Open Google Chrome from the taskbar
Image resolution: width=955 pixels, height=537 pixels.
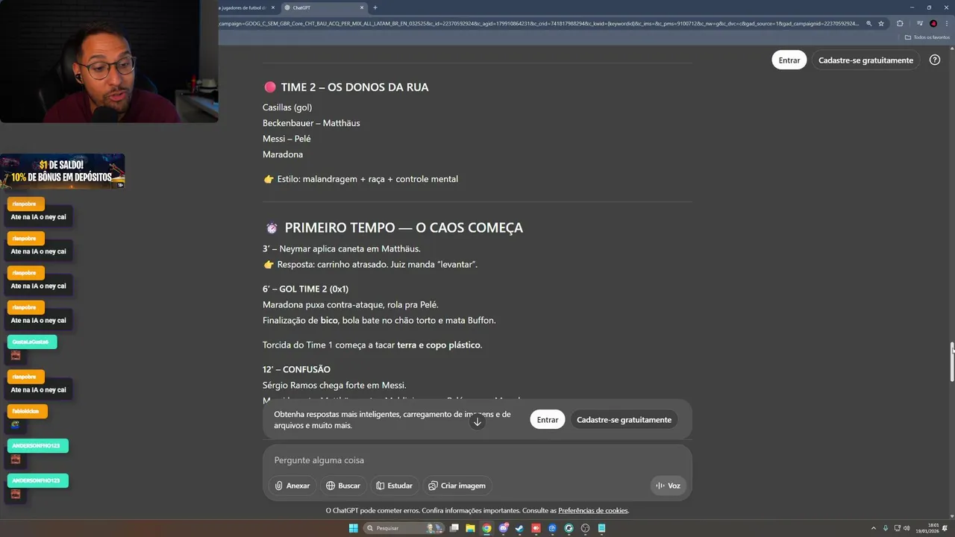(x=486, y=528)
